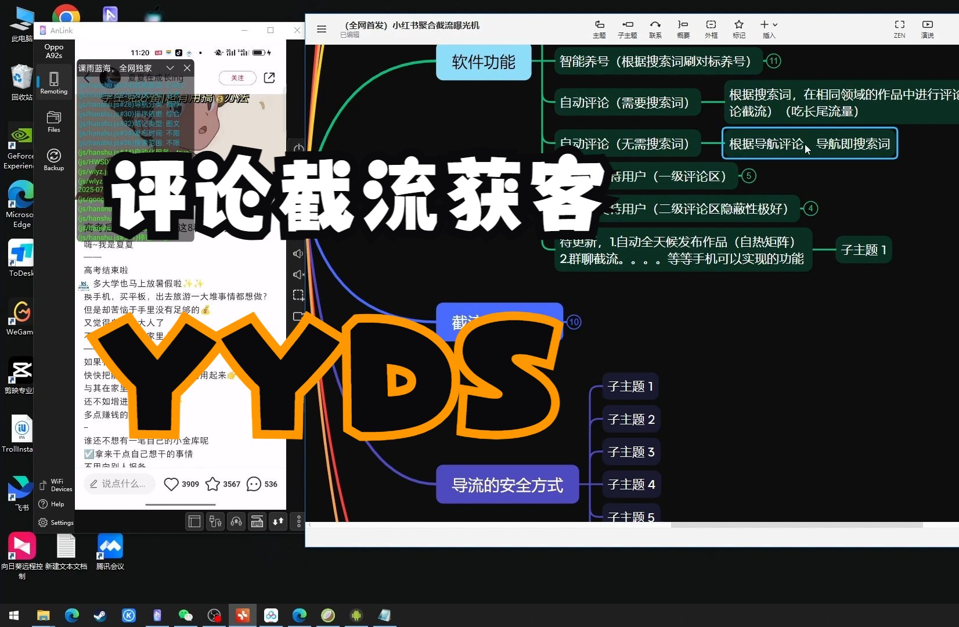Click the AnLink keyboard input icon
This screenshot has height=627, width=959.
(257, 522)
